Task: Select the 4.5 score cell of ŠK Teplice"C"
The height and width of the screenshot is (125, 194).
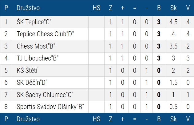Action: 173,22
